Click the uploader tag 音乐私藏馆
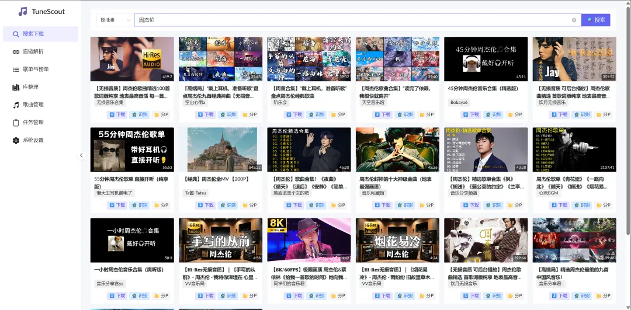 (373, 193)
